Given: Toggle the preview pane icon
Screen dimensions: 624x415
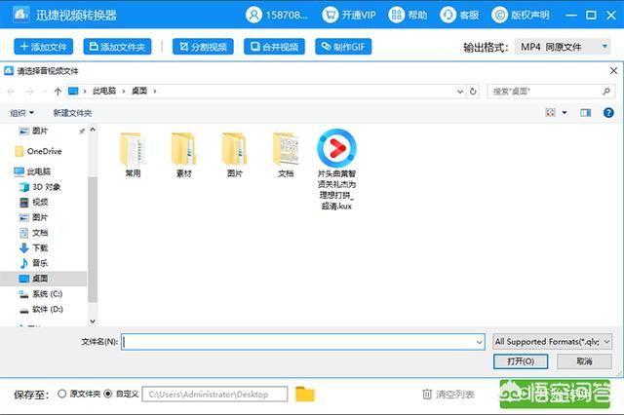Looking at the screenshot, I should [x=585, y=113].
